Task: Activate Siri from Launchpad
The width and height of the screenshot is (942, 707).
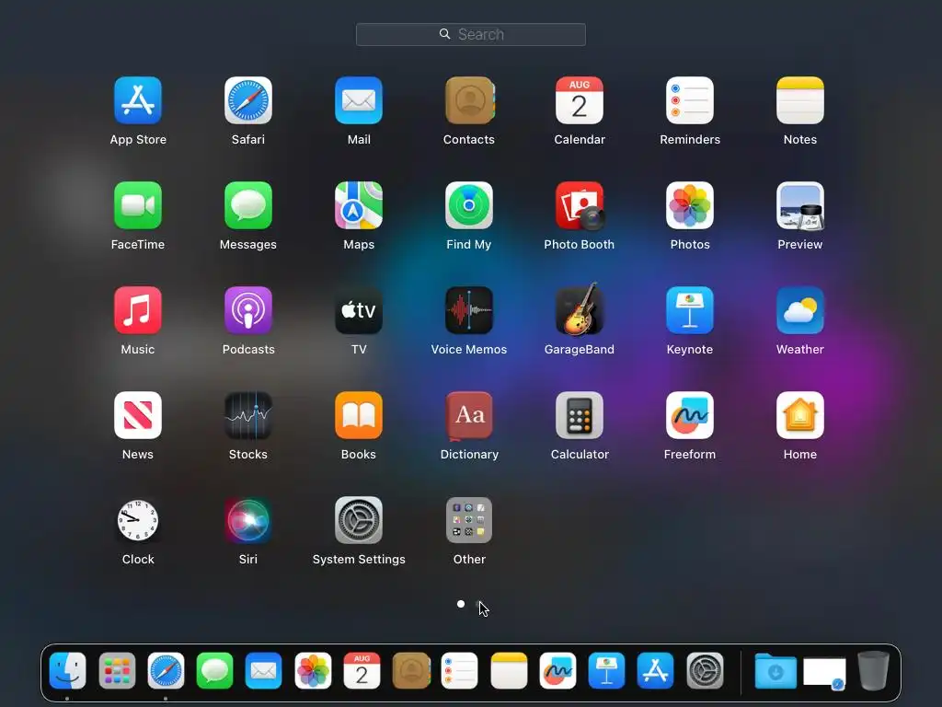Action: click(248, 520)
